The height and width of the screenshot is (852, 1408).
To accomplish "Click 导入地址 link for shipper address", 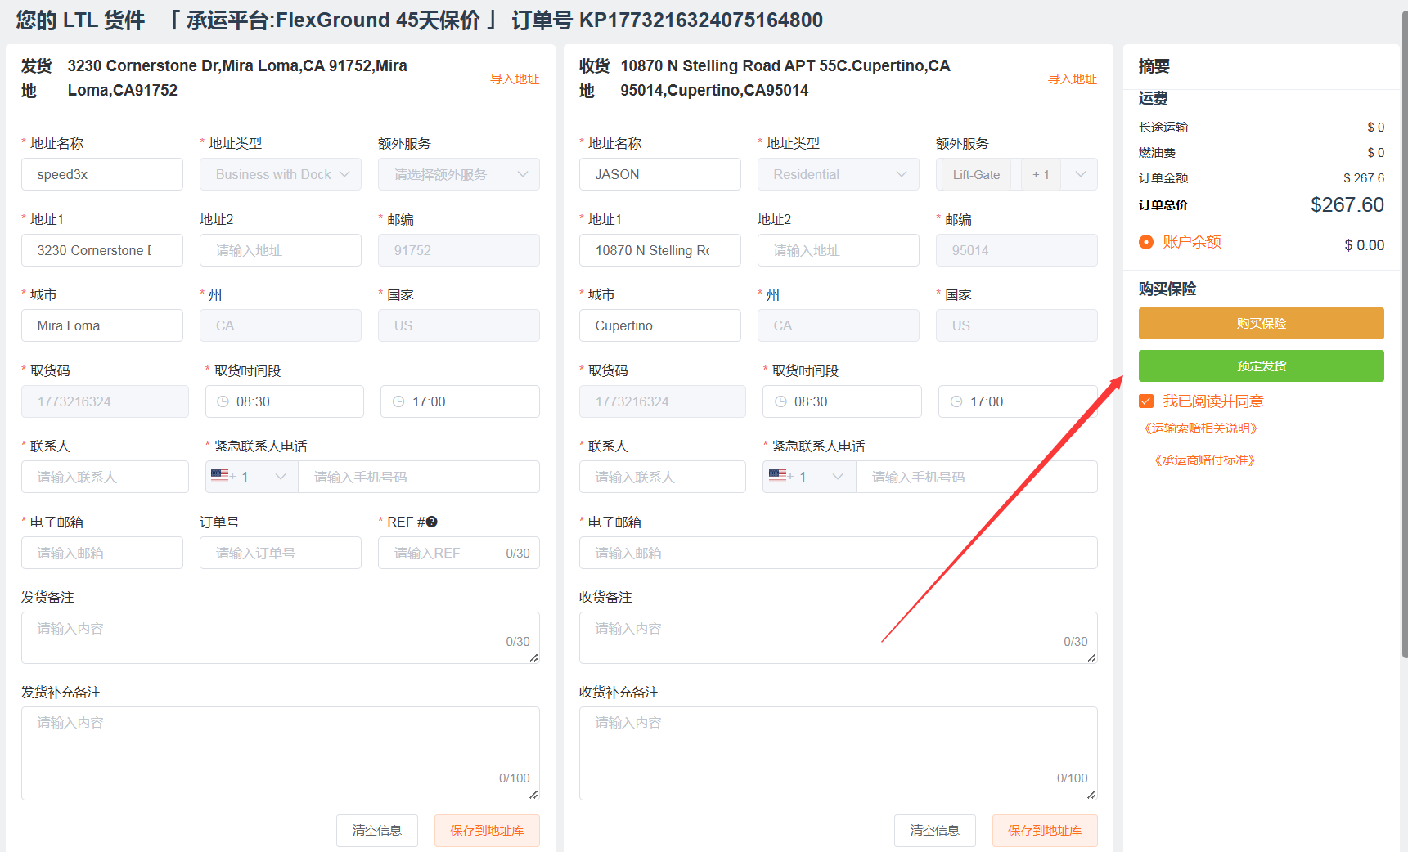I will tap(514, 79).
